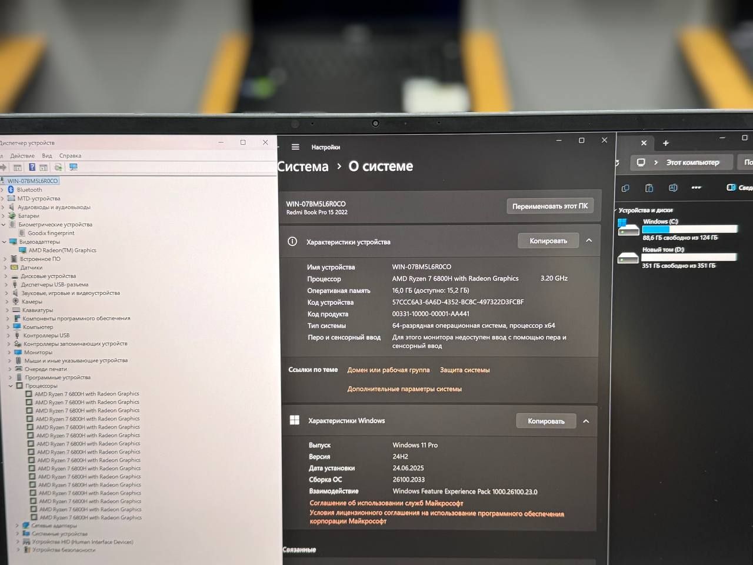Select root node WIN-07BM5L6R0CO in device tree
Screen dimensions: 753x565
[x=32, y=181]
